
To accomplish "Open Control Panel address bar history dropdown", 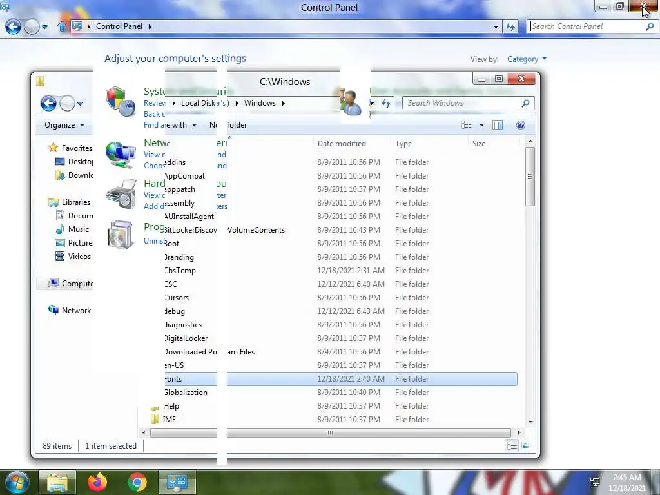I will click(x=496, y=26).
